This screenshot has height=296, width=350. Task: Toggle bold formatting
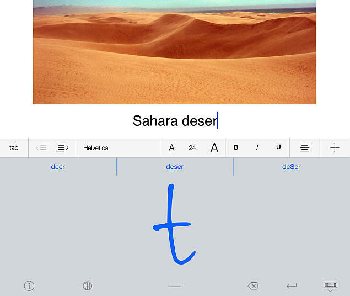pos(235,147)
